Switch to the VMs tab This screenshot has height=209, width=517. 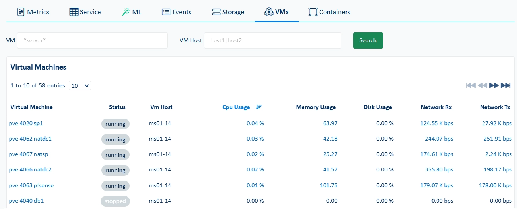276,11
